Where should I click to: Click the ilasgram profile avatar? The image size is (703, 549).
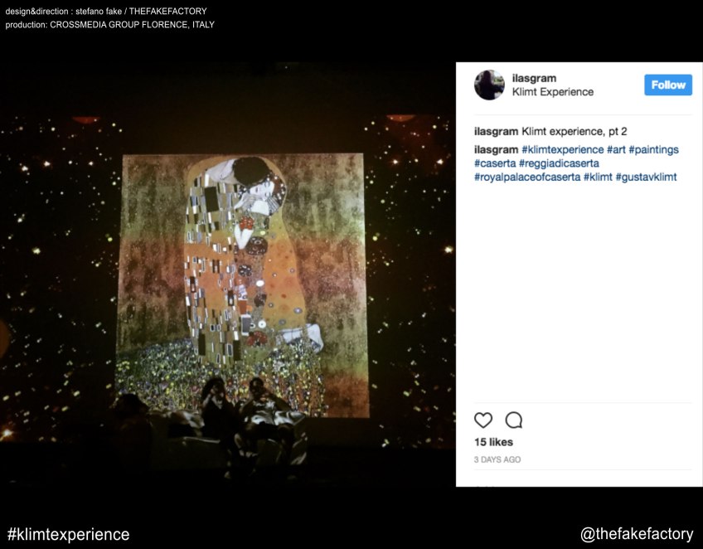click(489, 85)
